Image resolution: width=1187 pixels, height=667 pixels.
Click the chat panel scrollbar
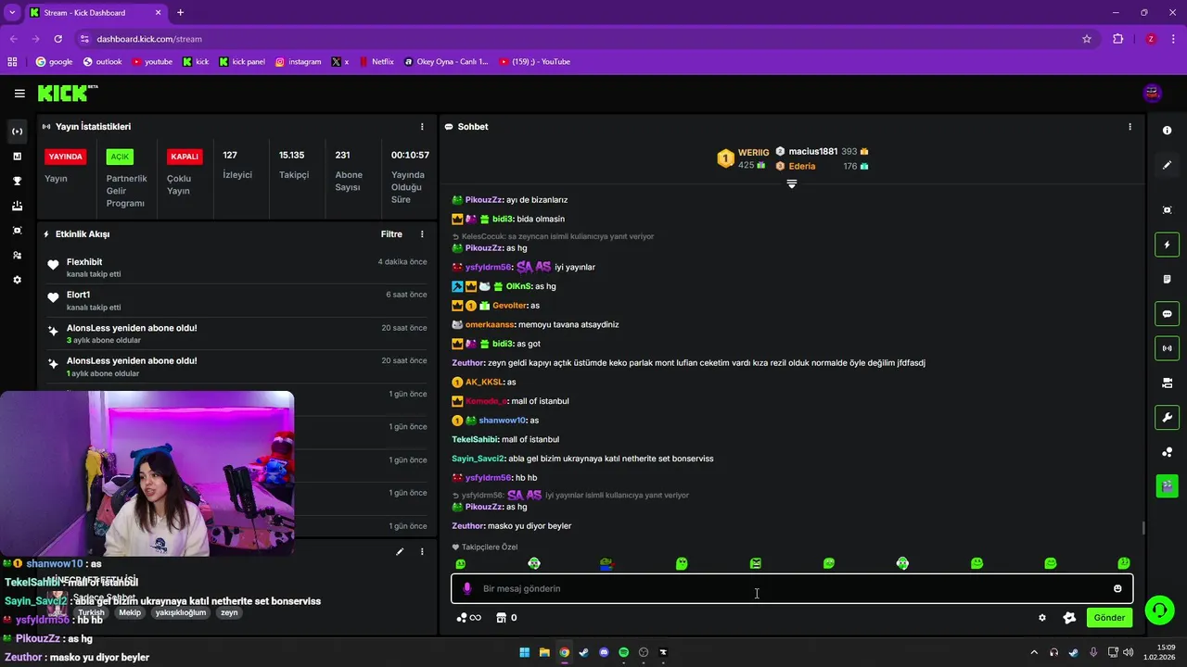click(1142, 528)
